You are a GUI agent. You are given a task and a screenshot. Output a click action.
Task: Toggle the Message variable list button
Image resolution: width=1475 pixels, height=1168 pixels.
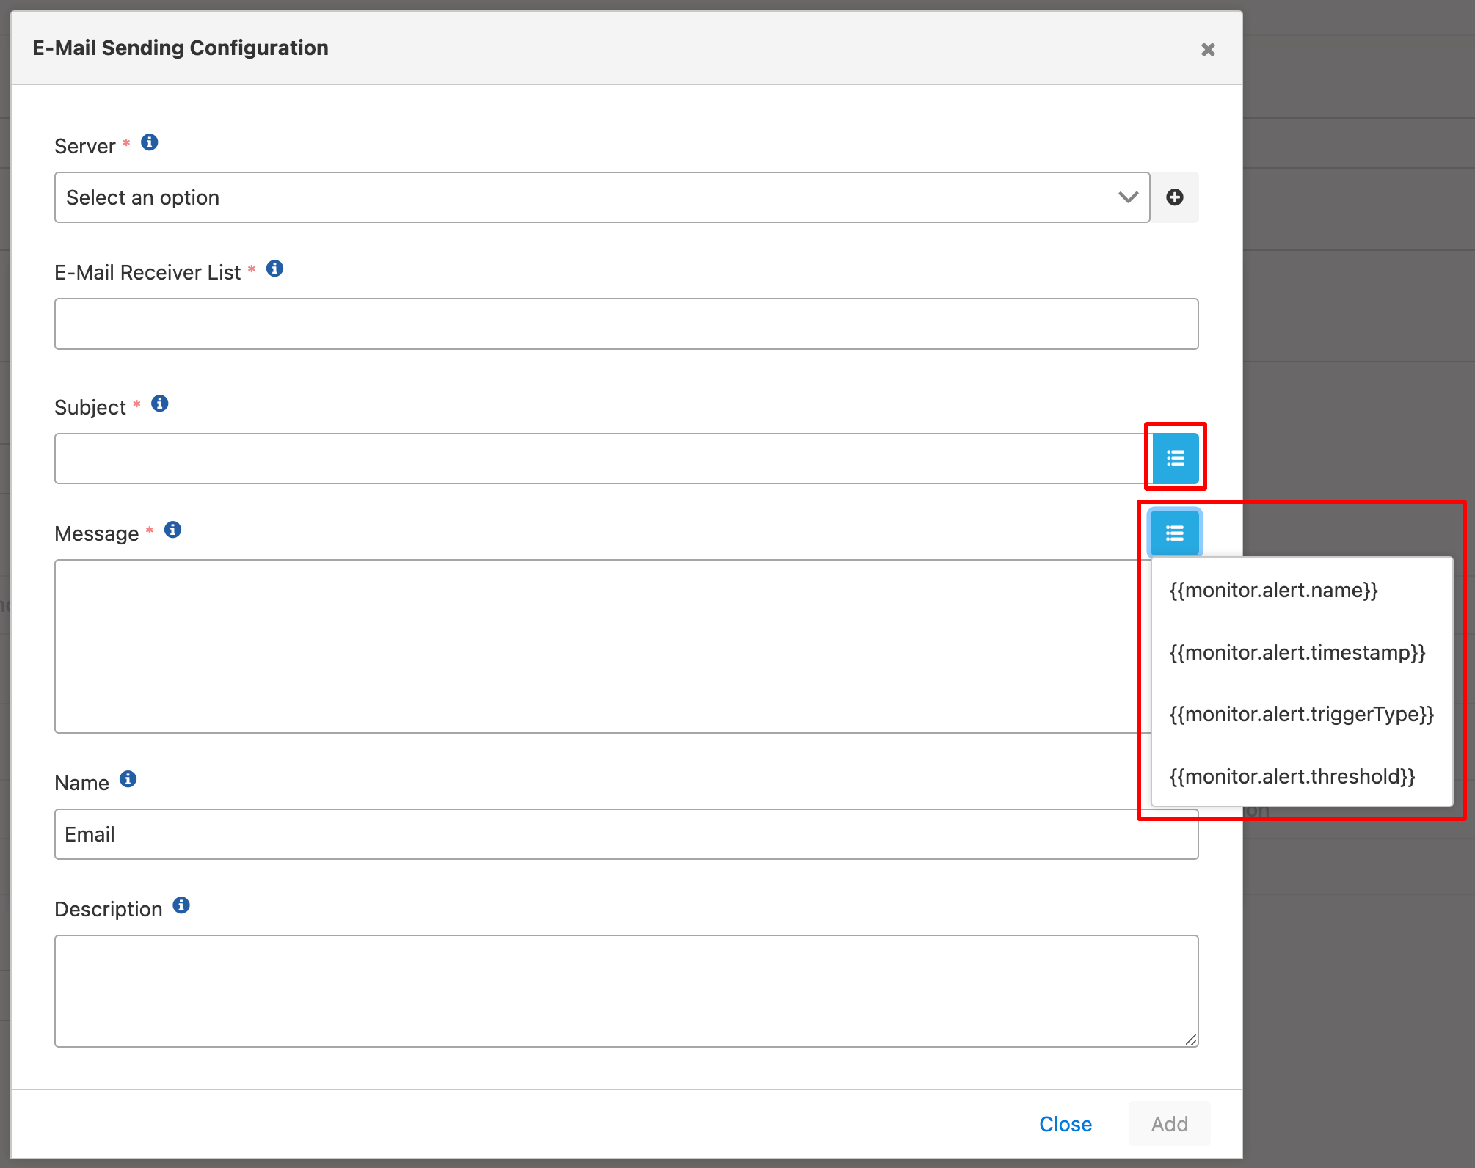coord(1175,533)
